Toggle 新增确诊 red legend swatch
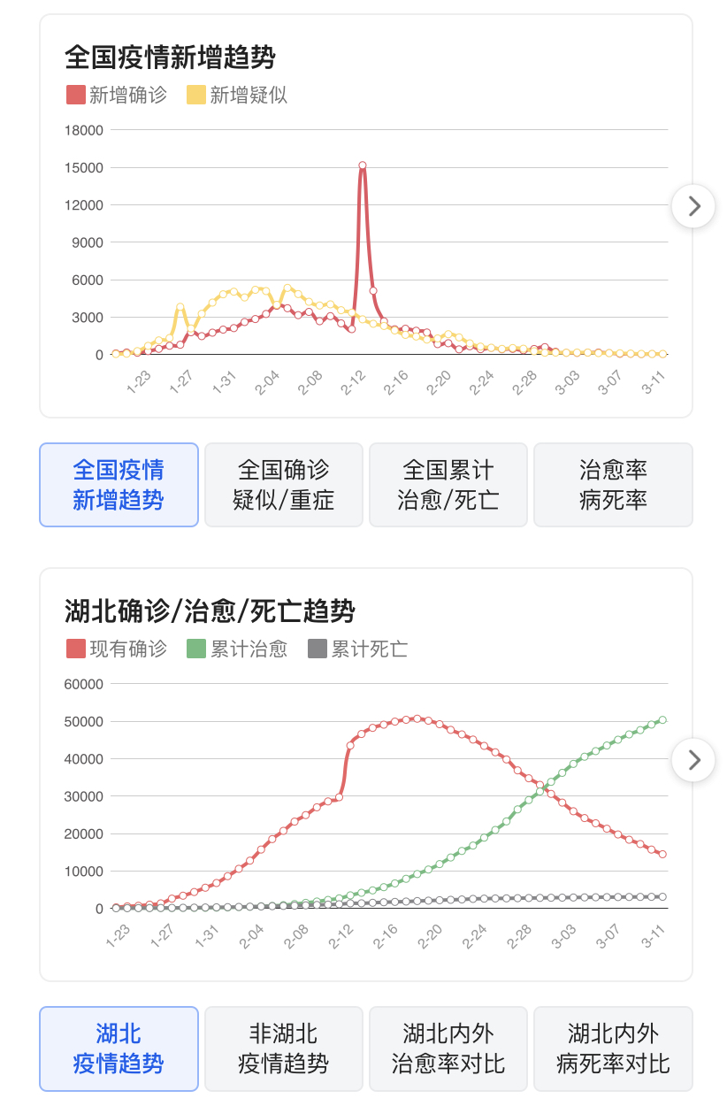Viewport: 727px width, 1106px height. click(x=76, y=95)
